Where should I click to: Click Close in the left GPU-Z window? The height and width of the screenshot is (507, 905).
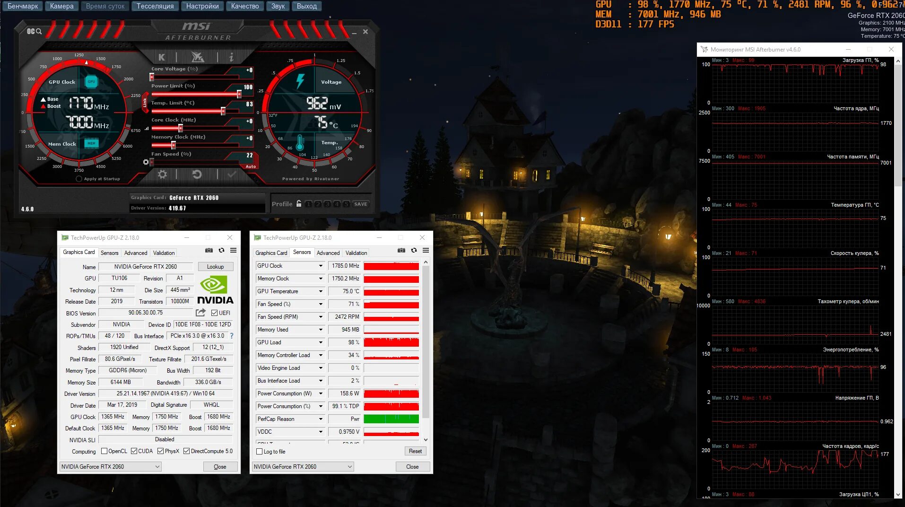point(220,467)
